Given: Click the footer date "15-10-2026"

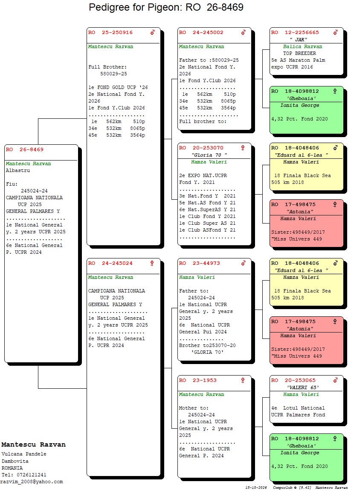Looking at the screenshot, I should (x=256, y=488).
